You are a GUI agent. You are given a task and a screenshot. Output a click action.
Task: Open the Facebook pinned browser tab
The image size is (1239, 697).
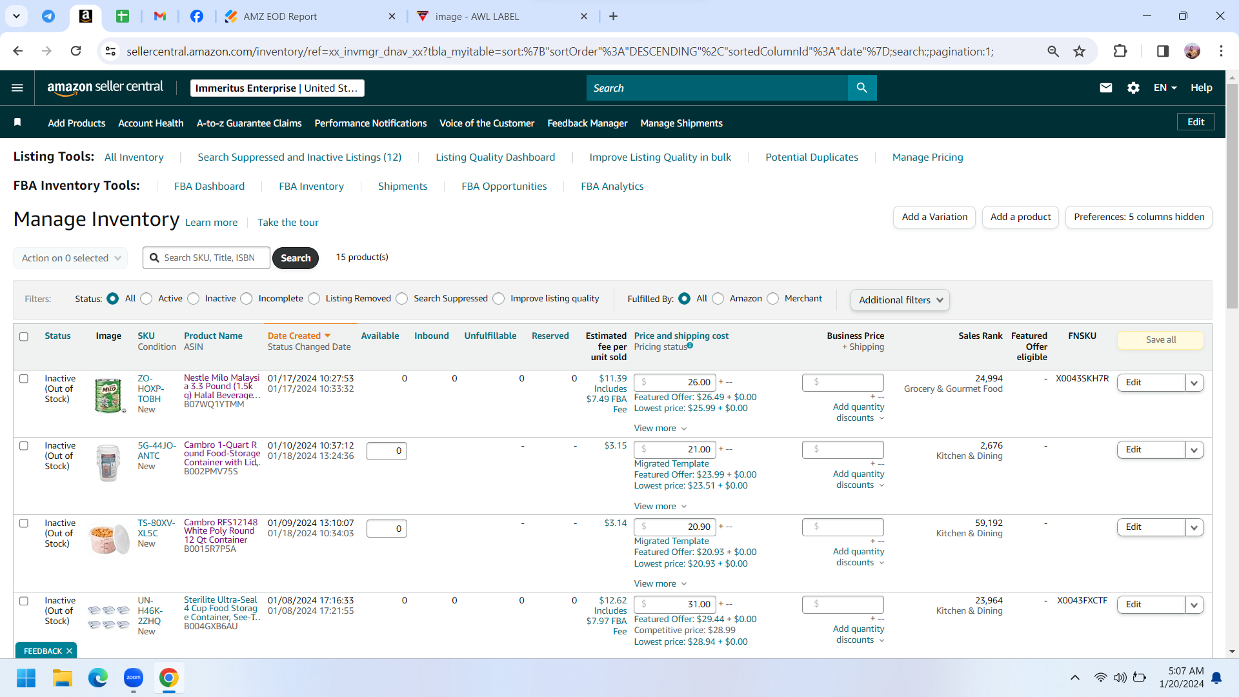pyautogui.click(x=197, y=16)
